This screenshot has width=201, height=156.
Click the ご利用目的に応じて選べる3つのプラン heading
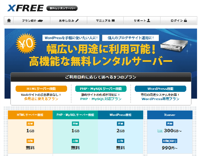tap(100, 77)
